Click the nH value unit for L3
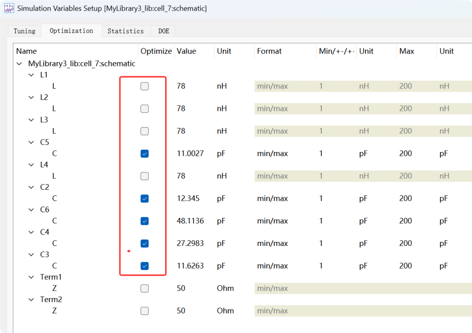The height and width of the screenshot is (333, 472). pyautogui.click(x=222, y=131)
